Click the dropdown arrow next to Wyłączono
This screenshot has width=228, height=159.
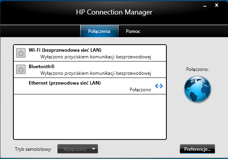94,149
